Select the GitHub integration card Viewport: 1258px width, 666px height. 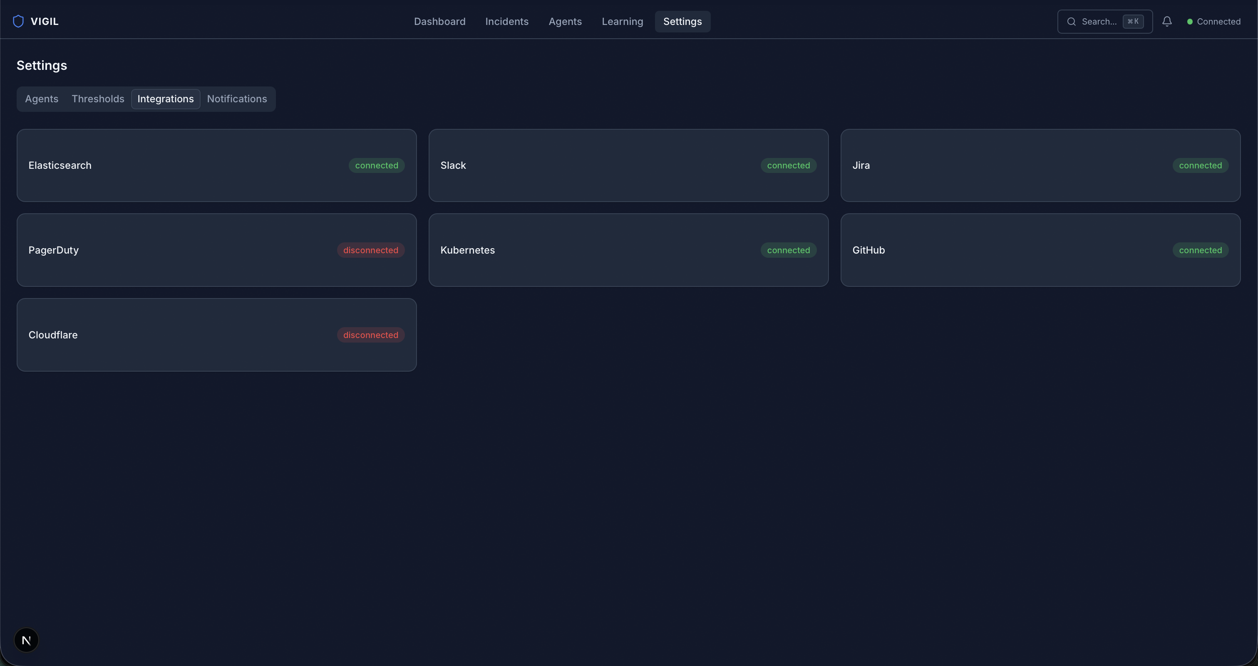[1040, 250]
